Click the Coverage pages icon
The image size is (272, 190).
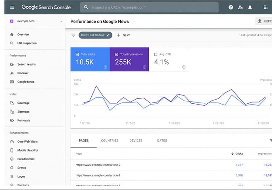12,103
